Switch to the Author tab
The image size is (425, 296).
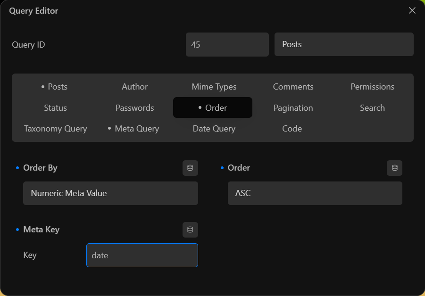point(135,87)
